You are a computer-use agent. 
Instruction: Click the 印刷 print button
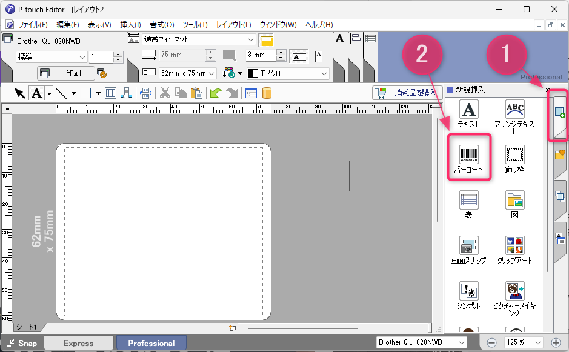point(66,73)
